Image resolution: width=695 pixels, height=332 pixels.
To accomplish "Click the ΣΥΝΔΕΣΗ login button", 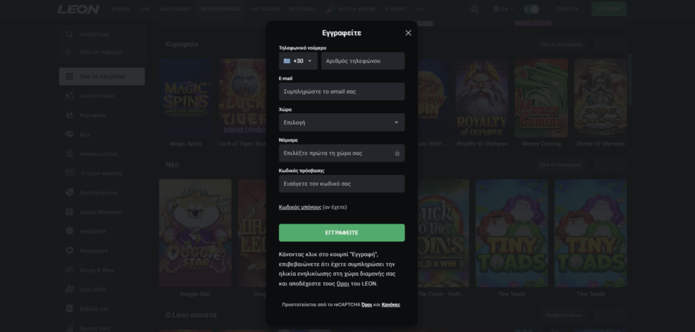I will tap(567, 9).
